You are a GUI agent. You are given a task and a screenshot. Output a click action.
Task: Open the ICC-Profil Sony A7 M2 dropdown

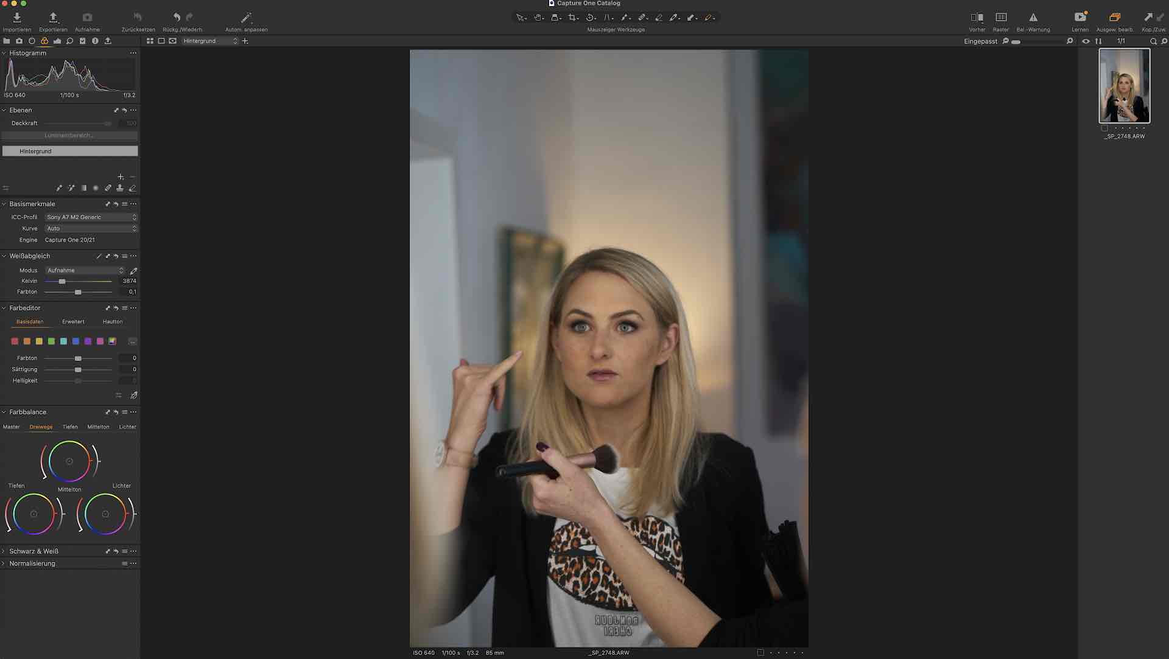[91, 217]
